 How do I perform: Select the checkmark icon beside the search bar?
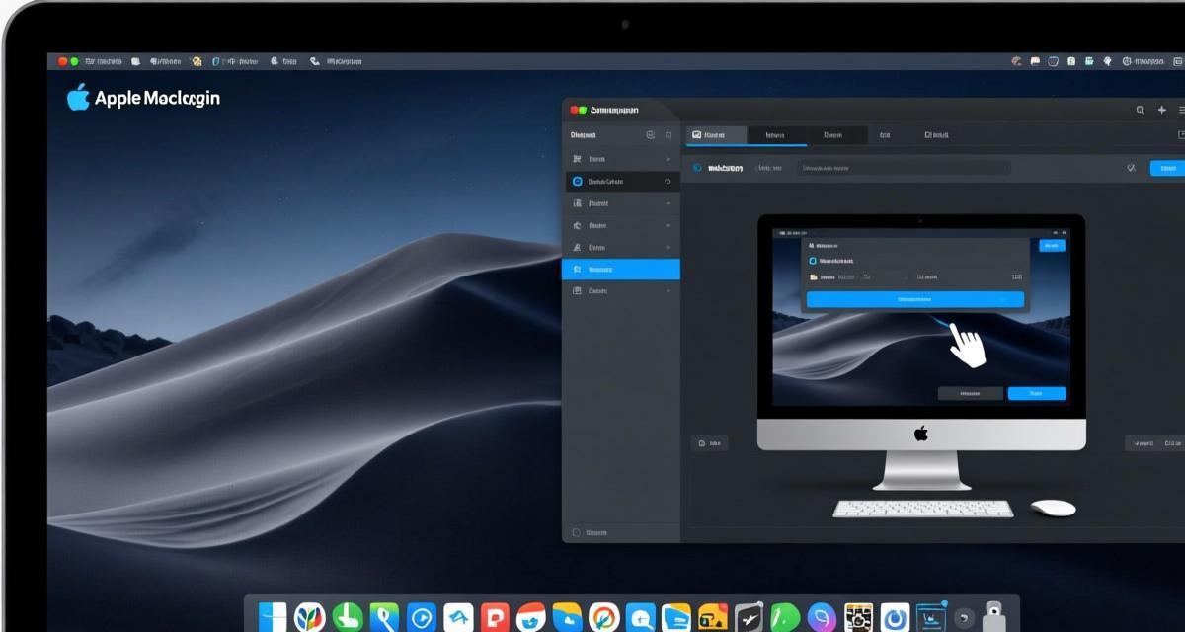[x=1132, y=168]
